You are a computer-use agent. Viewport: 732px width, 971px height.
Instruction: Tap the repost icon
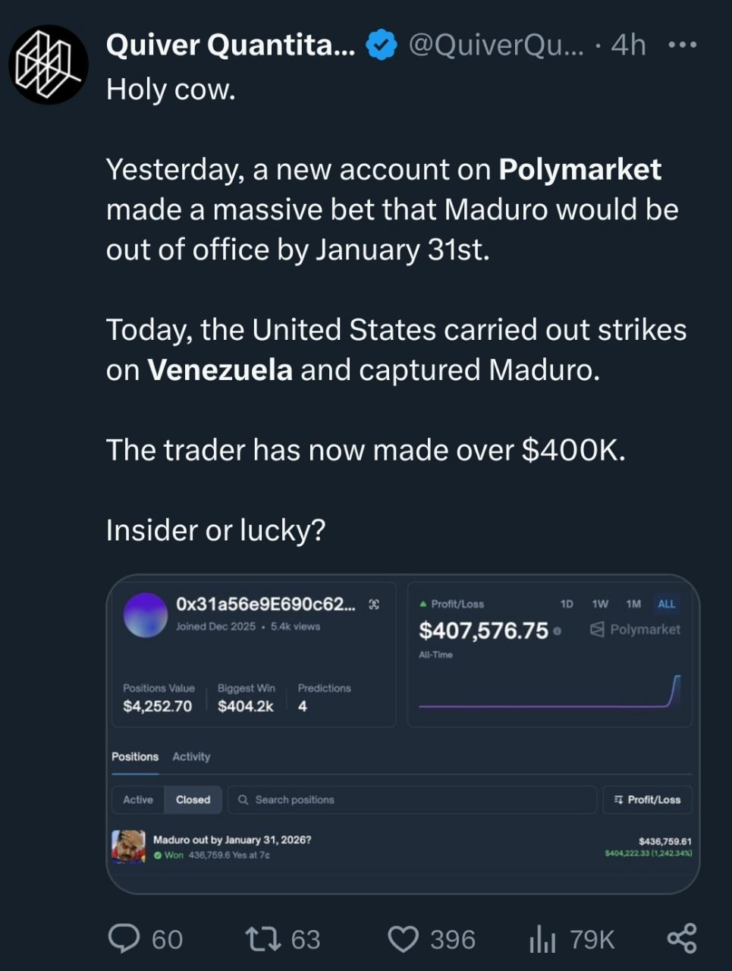click(x=264, y=939)
